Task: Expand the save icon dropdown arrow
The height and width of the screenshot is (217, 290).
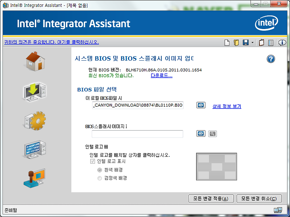Action: click(252, 43)
